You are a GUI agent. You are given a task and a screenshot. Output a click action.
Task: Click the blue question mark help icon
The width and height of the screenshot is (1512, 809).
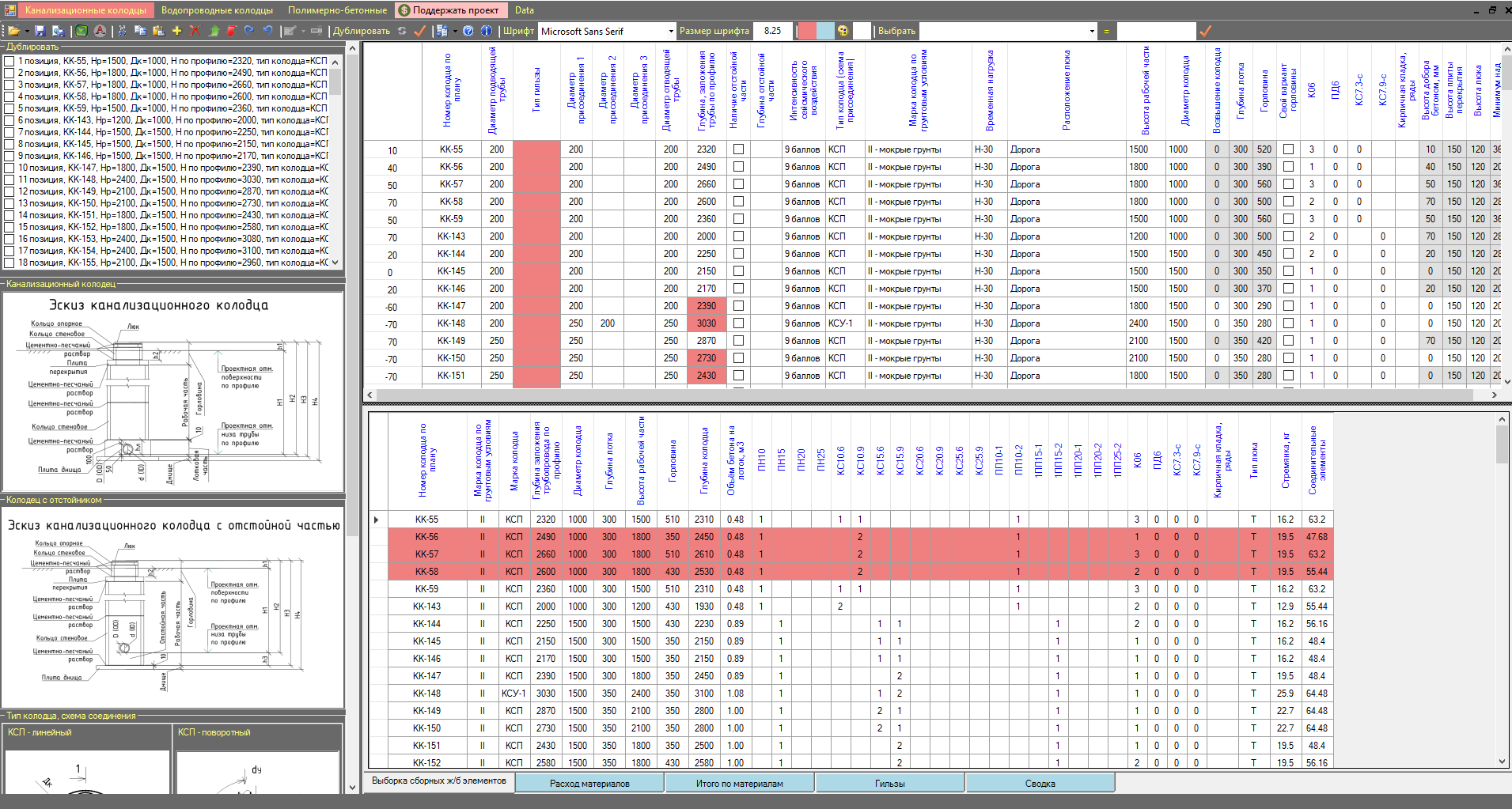[x=468, y=31]
